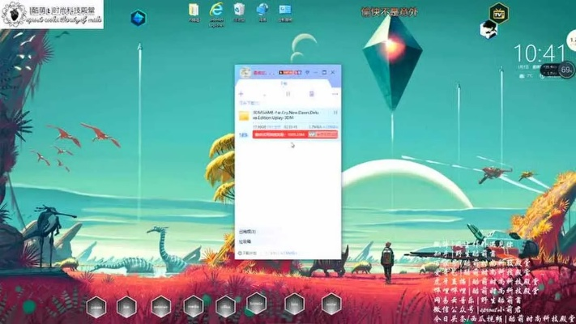Open the network globe desktop icon

coord(262,11)
